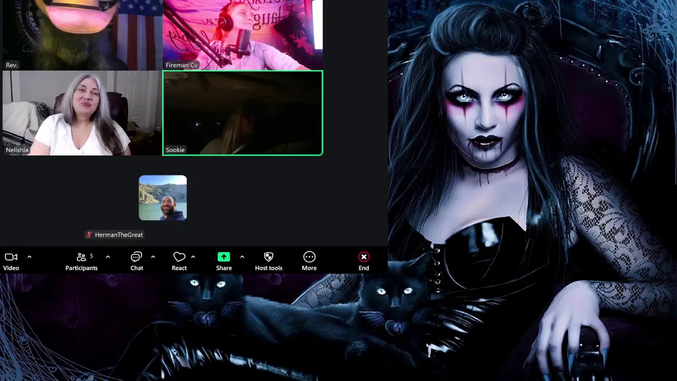This screenshot has width=677, height=381.
Task: Expand the React options chevron
Action: (193, 257)
